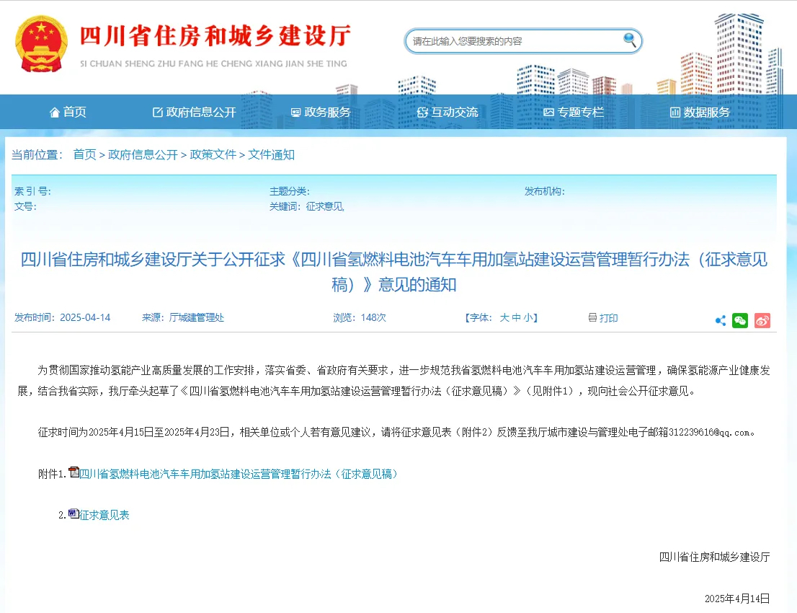
Task: Open the 政府信息公开 navigation menu
Action: [194, 112]
